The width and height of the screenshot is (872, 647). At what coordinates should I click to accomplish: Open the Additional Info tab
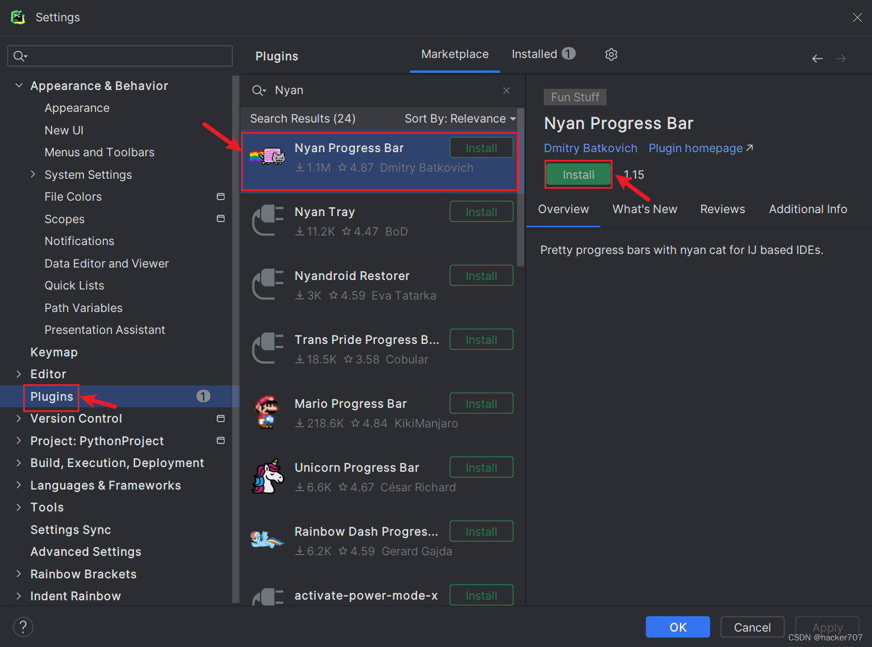coord(808,210)
